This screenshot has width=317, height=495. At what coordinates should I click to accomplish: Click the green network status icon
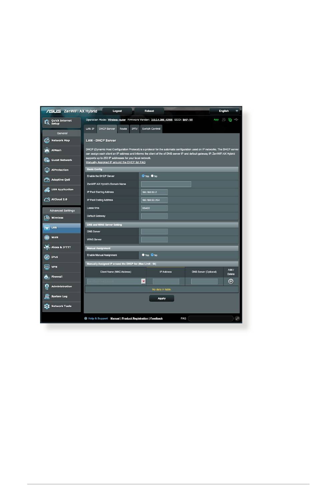pyautogui.click(x=230, y=120)
